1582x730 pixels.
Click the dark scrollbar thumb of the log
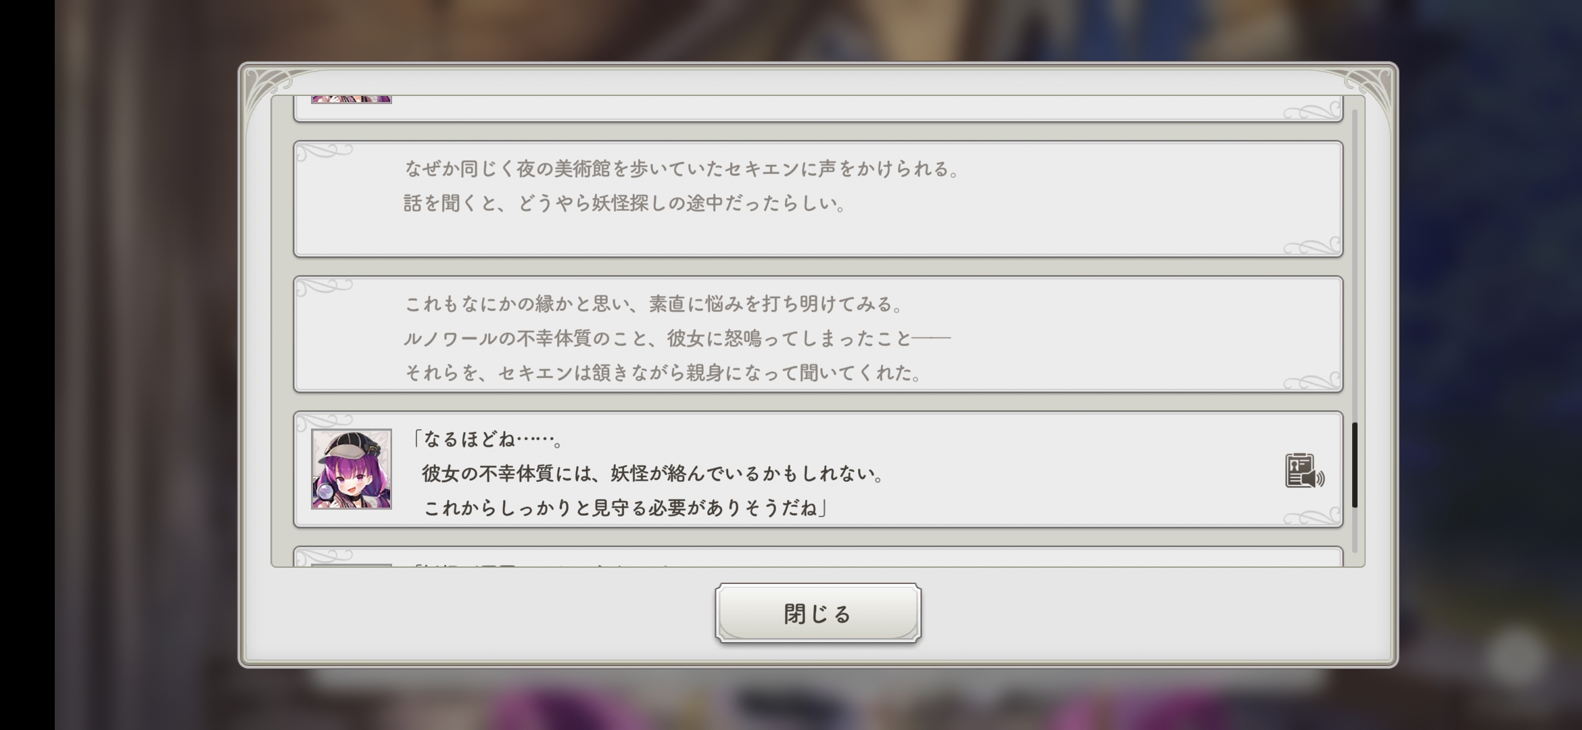[1355, 465]
